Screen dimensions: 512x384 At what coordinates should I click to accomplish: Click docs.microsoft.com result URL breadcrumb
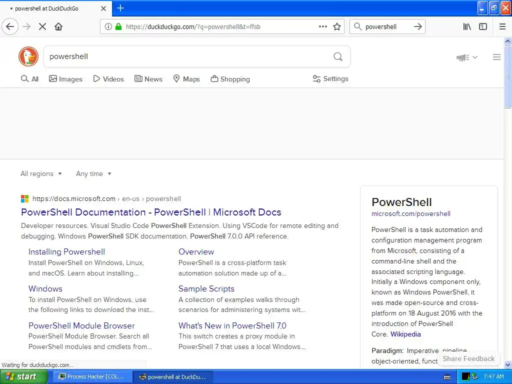coord(106,199)
